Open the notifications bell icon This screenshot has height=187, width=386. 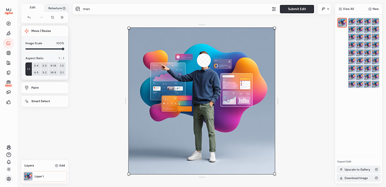[8, 162]
